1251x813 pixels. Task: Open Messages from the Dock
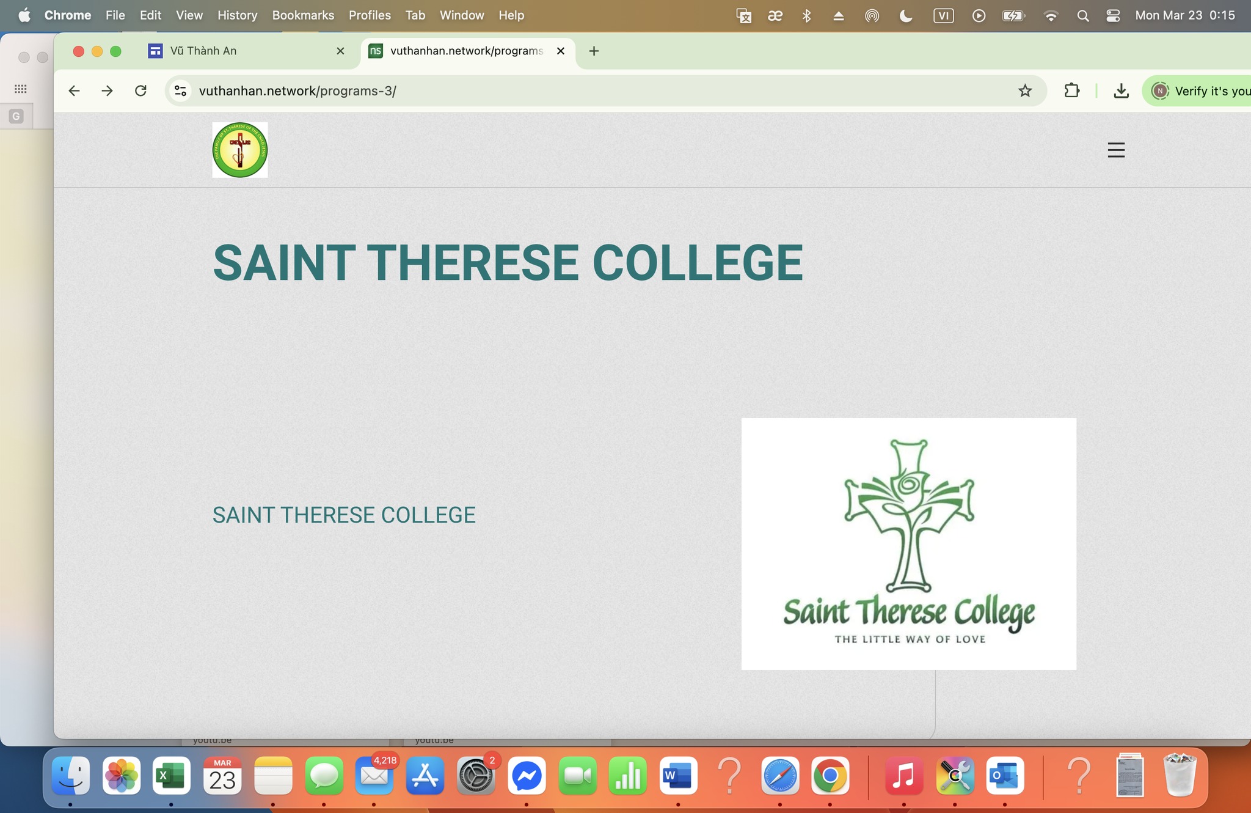(324, 776)
